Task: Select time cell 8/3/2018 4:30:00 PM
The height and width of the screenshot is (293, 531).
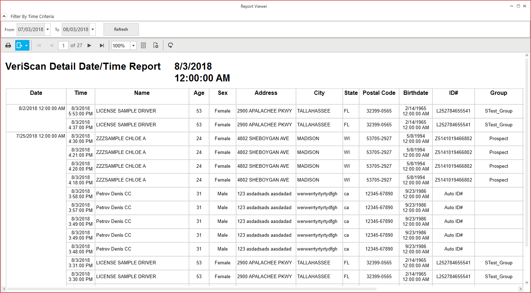Action: 81,139
